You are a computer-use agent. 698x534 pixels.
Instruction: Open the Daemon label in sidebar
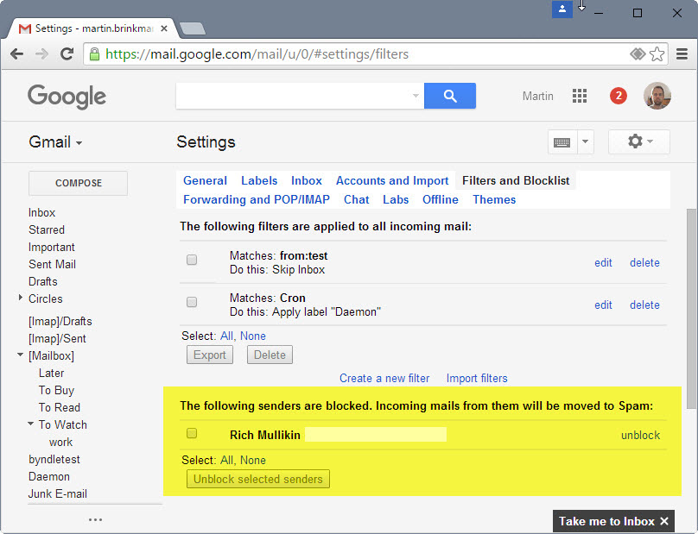(x=49, y=477)
